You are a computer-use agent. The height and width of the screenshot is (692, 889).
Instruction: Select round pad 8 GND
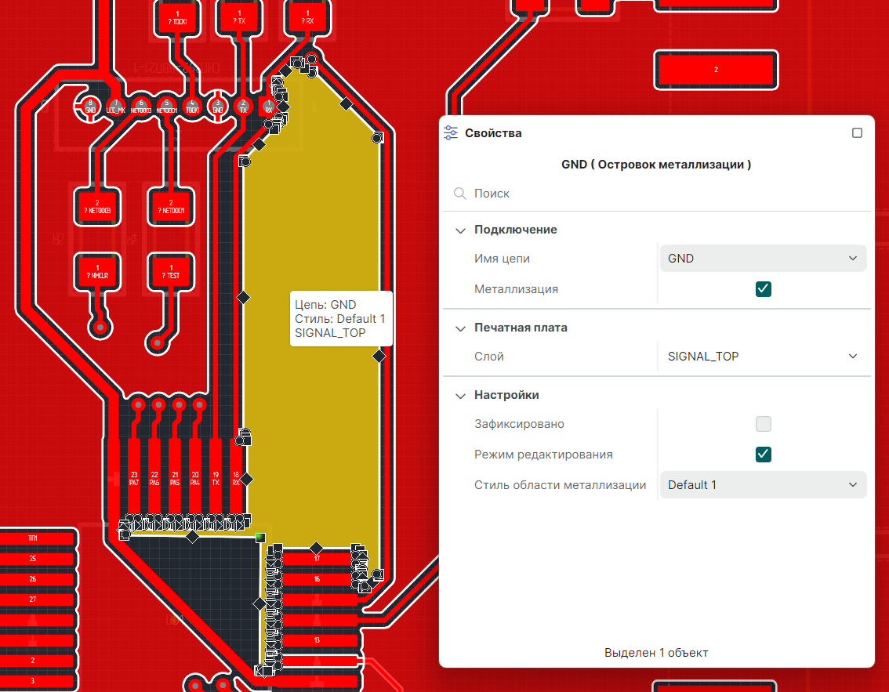point(90,107)
